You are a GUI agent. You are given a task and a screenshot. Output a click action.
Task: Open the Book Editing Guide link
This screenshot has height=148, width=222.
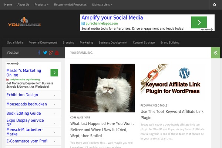click(24, 113)
